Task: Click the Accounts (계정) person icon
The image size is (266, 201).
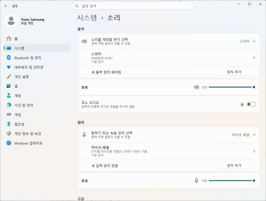Action: click(x=9, y=95)
